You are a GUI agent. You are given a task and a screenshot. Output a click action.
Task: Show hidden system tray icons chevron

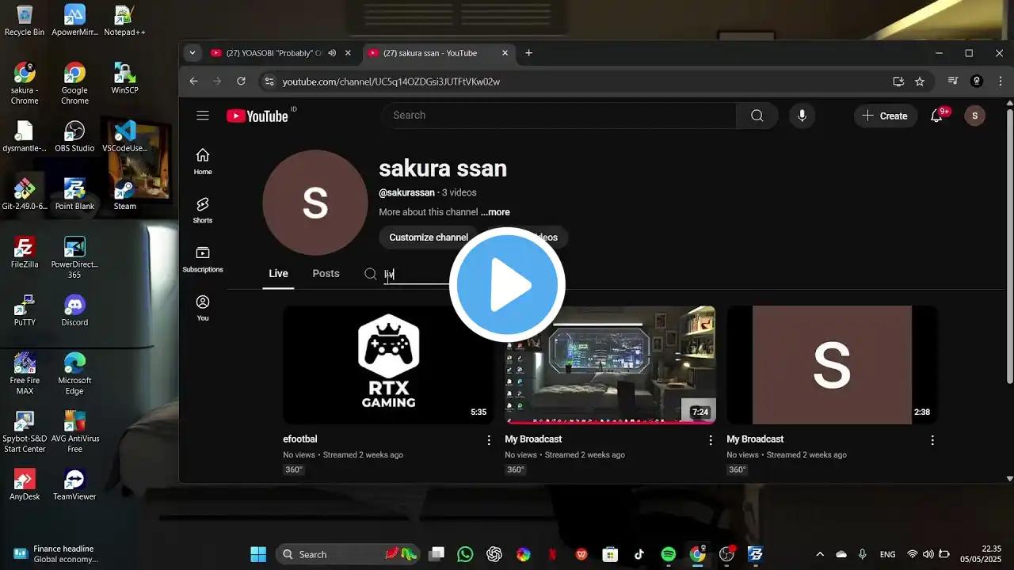820,554
